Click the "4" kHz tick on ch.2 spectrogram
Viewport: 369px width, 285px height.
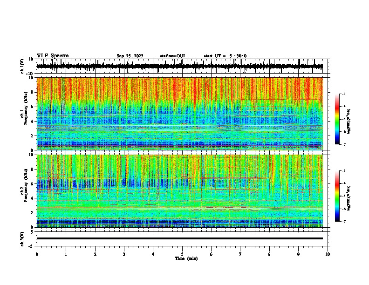(x=33, y=198)
